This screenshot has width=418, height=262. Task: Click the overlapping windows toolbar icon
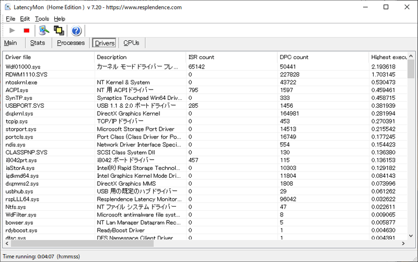(x=59, y=30)
